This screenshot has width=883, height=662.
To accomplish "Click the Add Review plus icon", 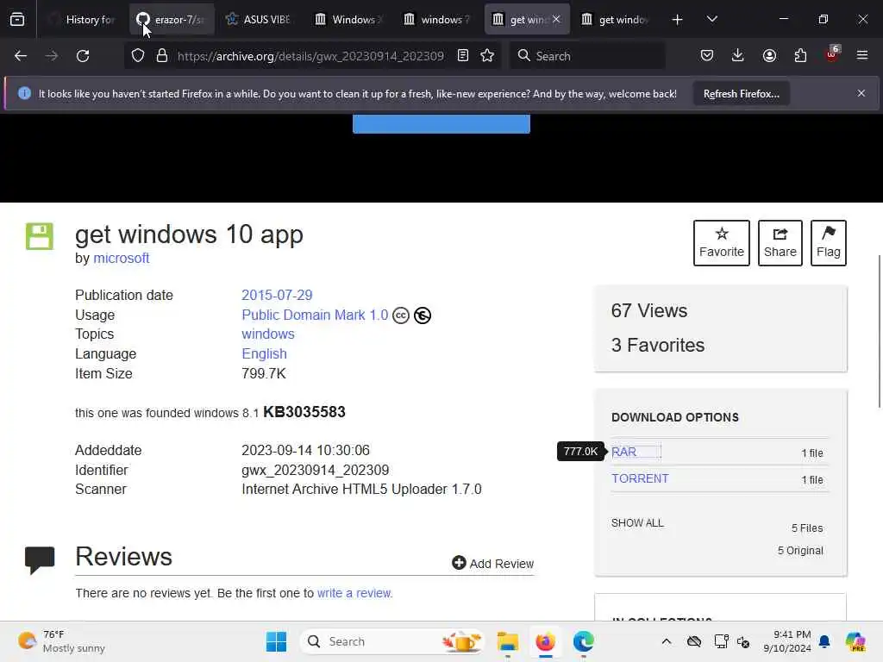I will point(459,563).
